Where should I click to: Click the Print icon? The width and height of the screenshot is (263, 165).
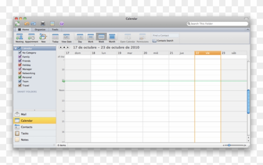[x=43, y=24]
